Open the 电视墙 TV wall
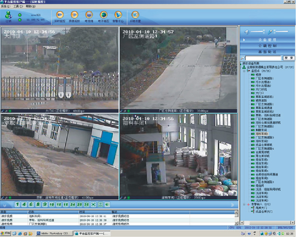 (x=89, y=16)
